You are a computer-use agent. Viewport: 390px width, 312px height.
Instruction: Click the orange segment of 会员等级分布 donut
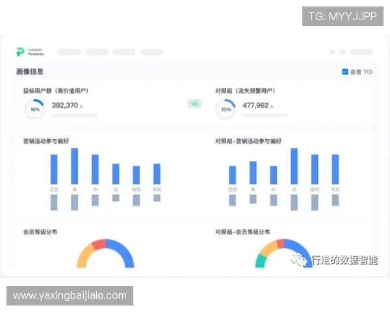coord(84,257)
